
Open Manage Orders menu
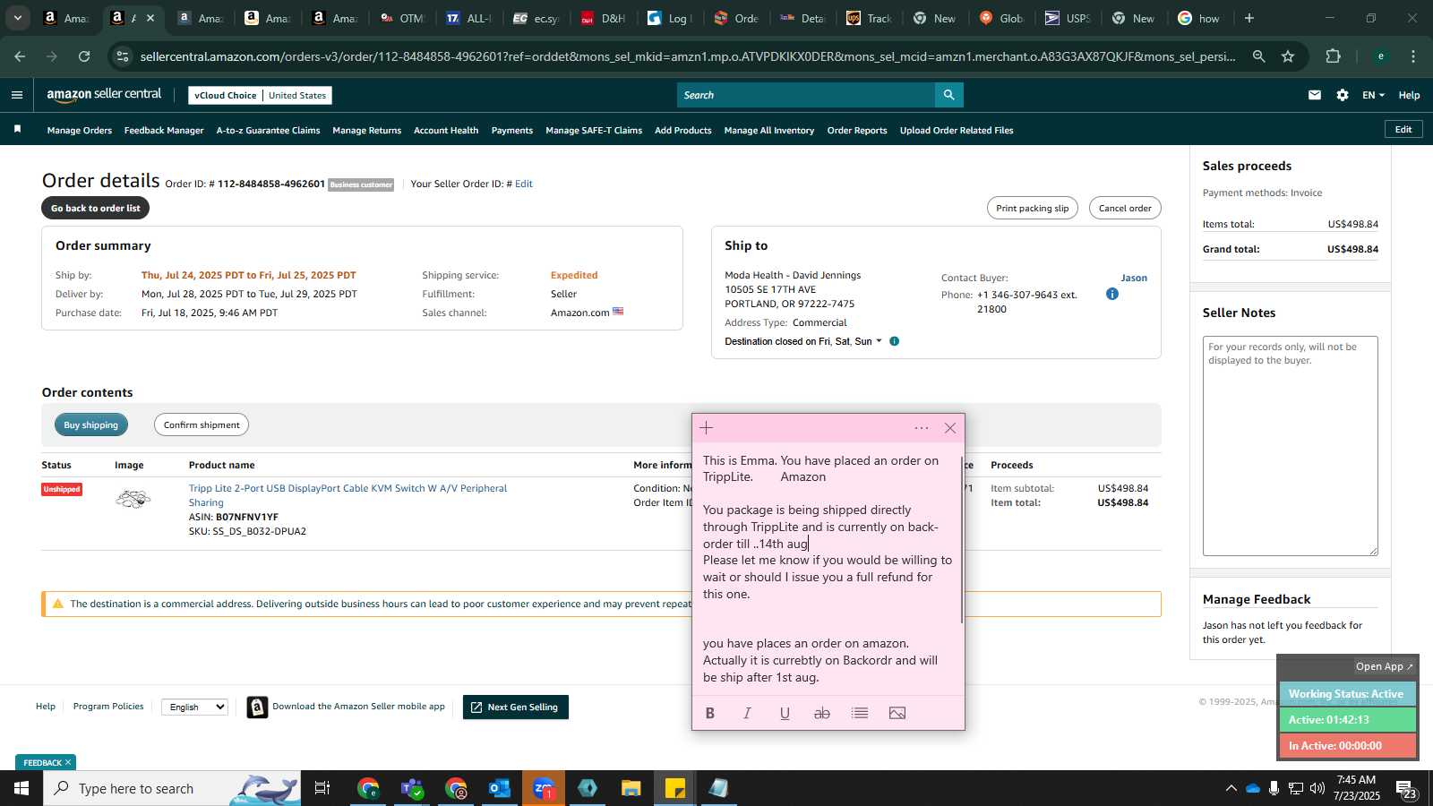tap(80, 130)
